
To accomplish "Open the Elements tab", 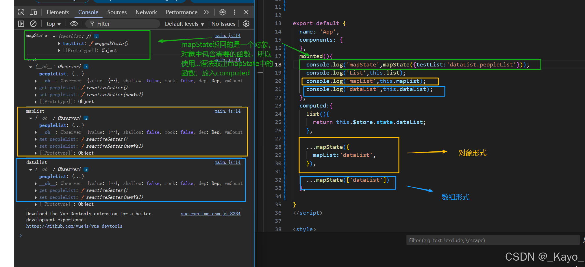I will 58,12.
